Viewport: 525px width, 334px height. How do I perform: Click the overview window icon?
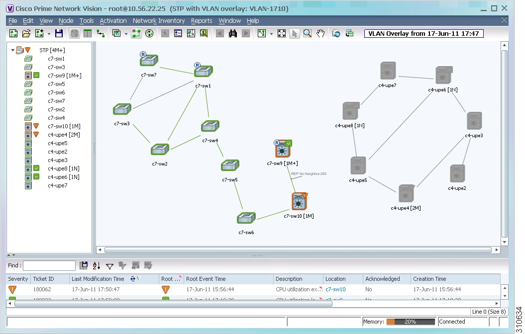pos(191,33)
